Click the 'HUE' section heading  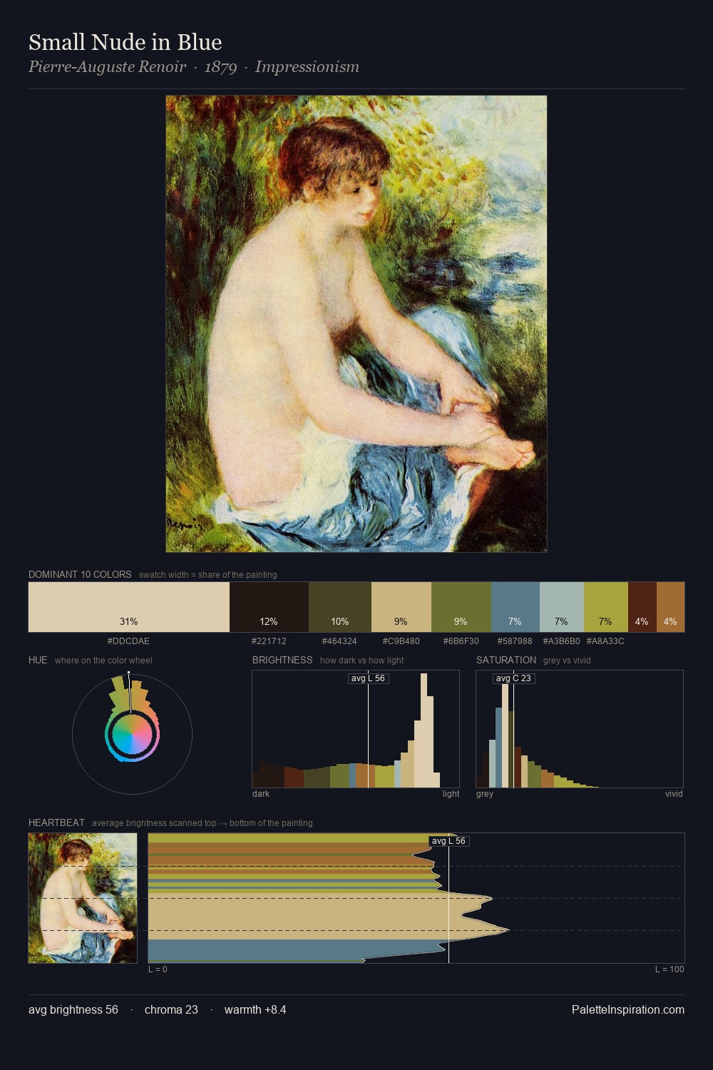tap(38, 660)
